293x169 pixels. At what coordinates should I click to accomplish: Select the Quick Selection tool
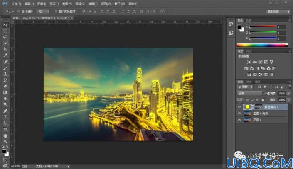pos(5,43)
